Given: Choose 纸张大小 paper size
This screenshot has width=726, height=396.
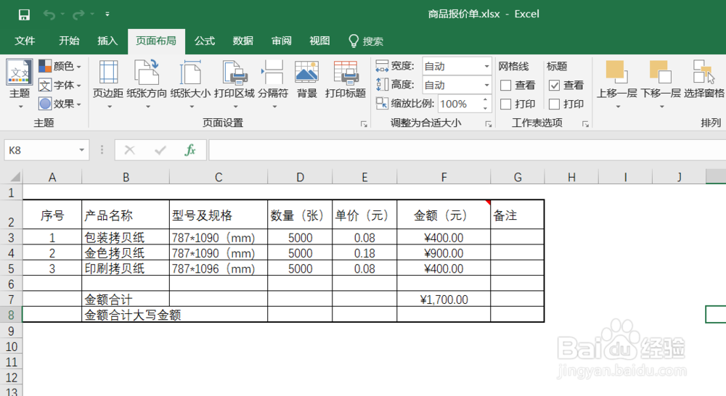Looking at the screenshot, I should [190, 84].
